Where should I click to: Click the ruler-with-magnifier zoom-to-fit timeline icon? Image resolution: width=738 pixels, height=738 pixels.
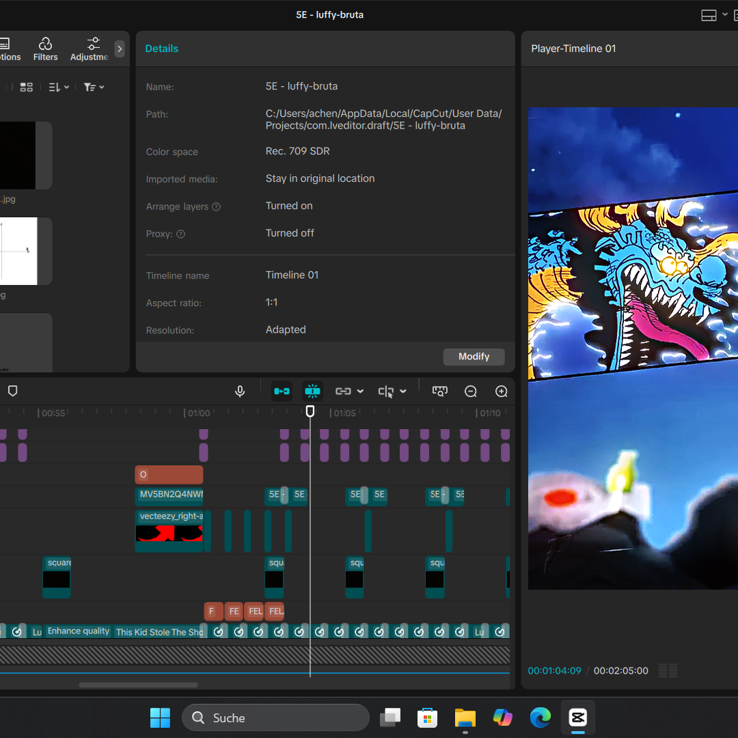point(440,391)
